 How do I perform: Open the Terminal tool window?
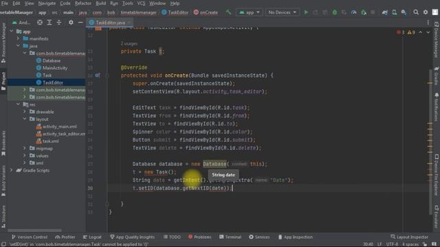pyautogui.click(x=230, y=237)
